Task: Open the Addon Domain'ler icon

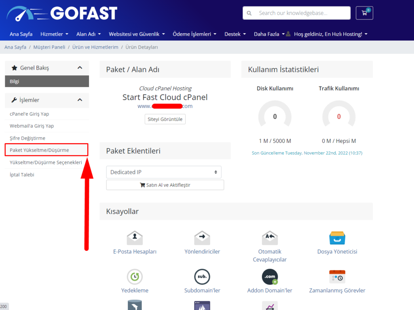Action: tap(270, 276)
